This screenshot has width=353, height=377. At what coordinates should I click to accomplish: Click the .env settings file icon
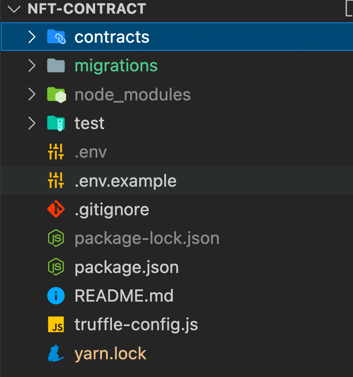pyautogui.click(x=55, y=152)
